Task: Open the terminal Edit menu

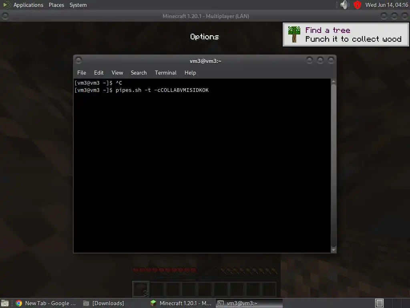Action: click(99, 73)
